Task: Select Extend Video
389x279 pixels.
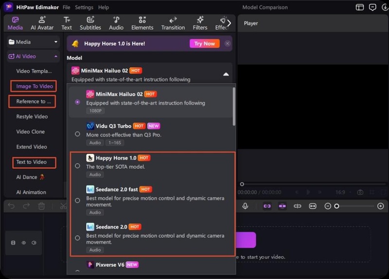Action: pyautogui.click(x=32, y=147)
